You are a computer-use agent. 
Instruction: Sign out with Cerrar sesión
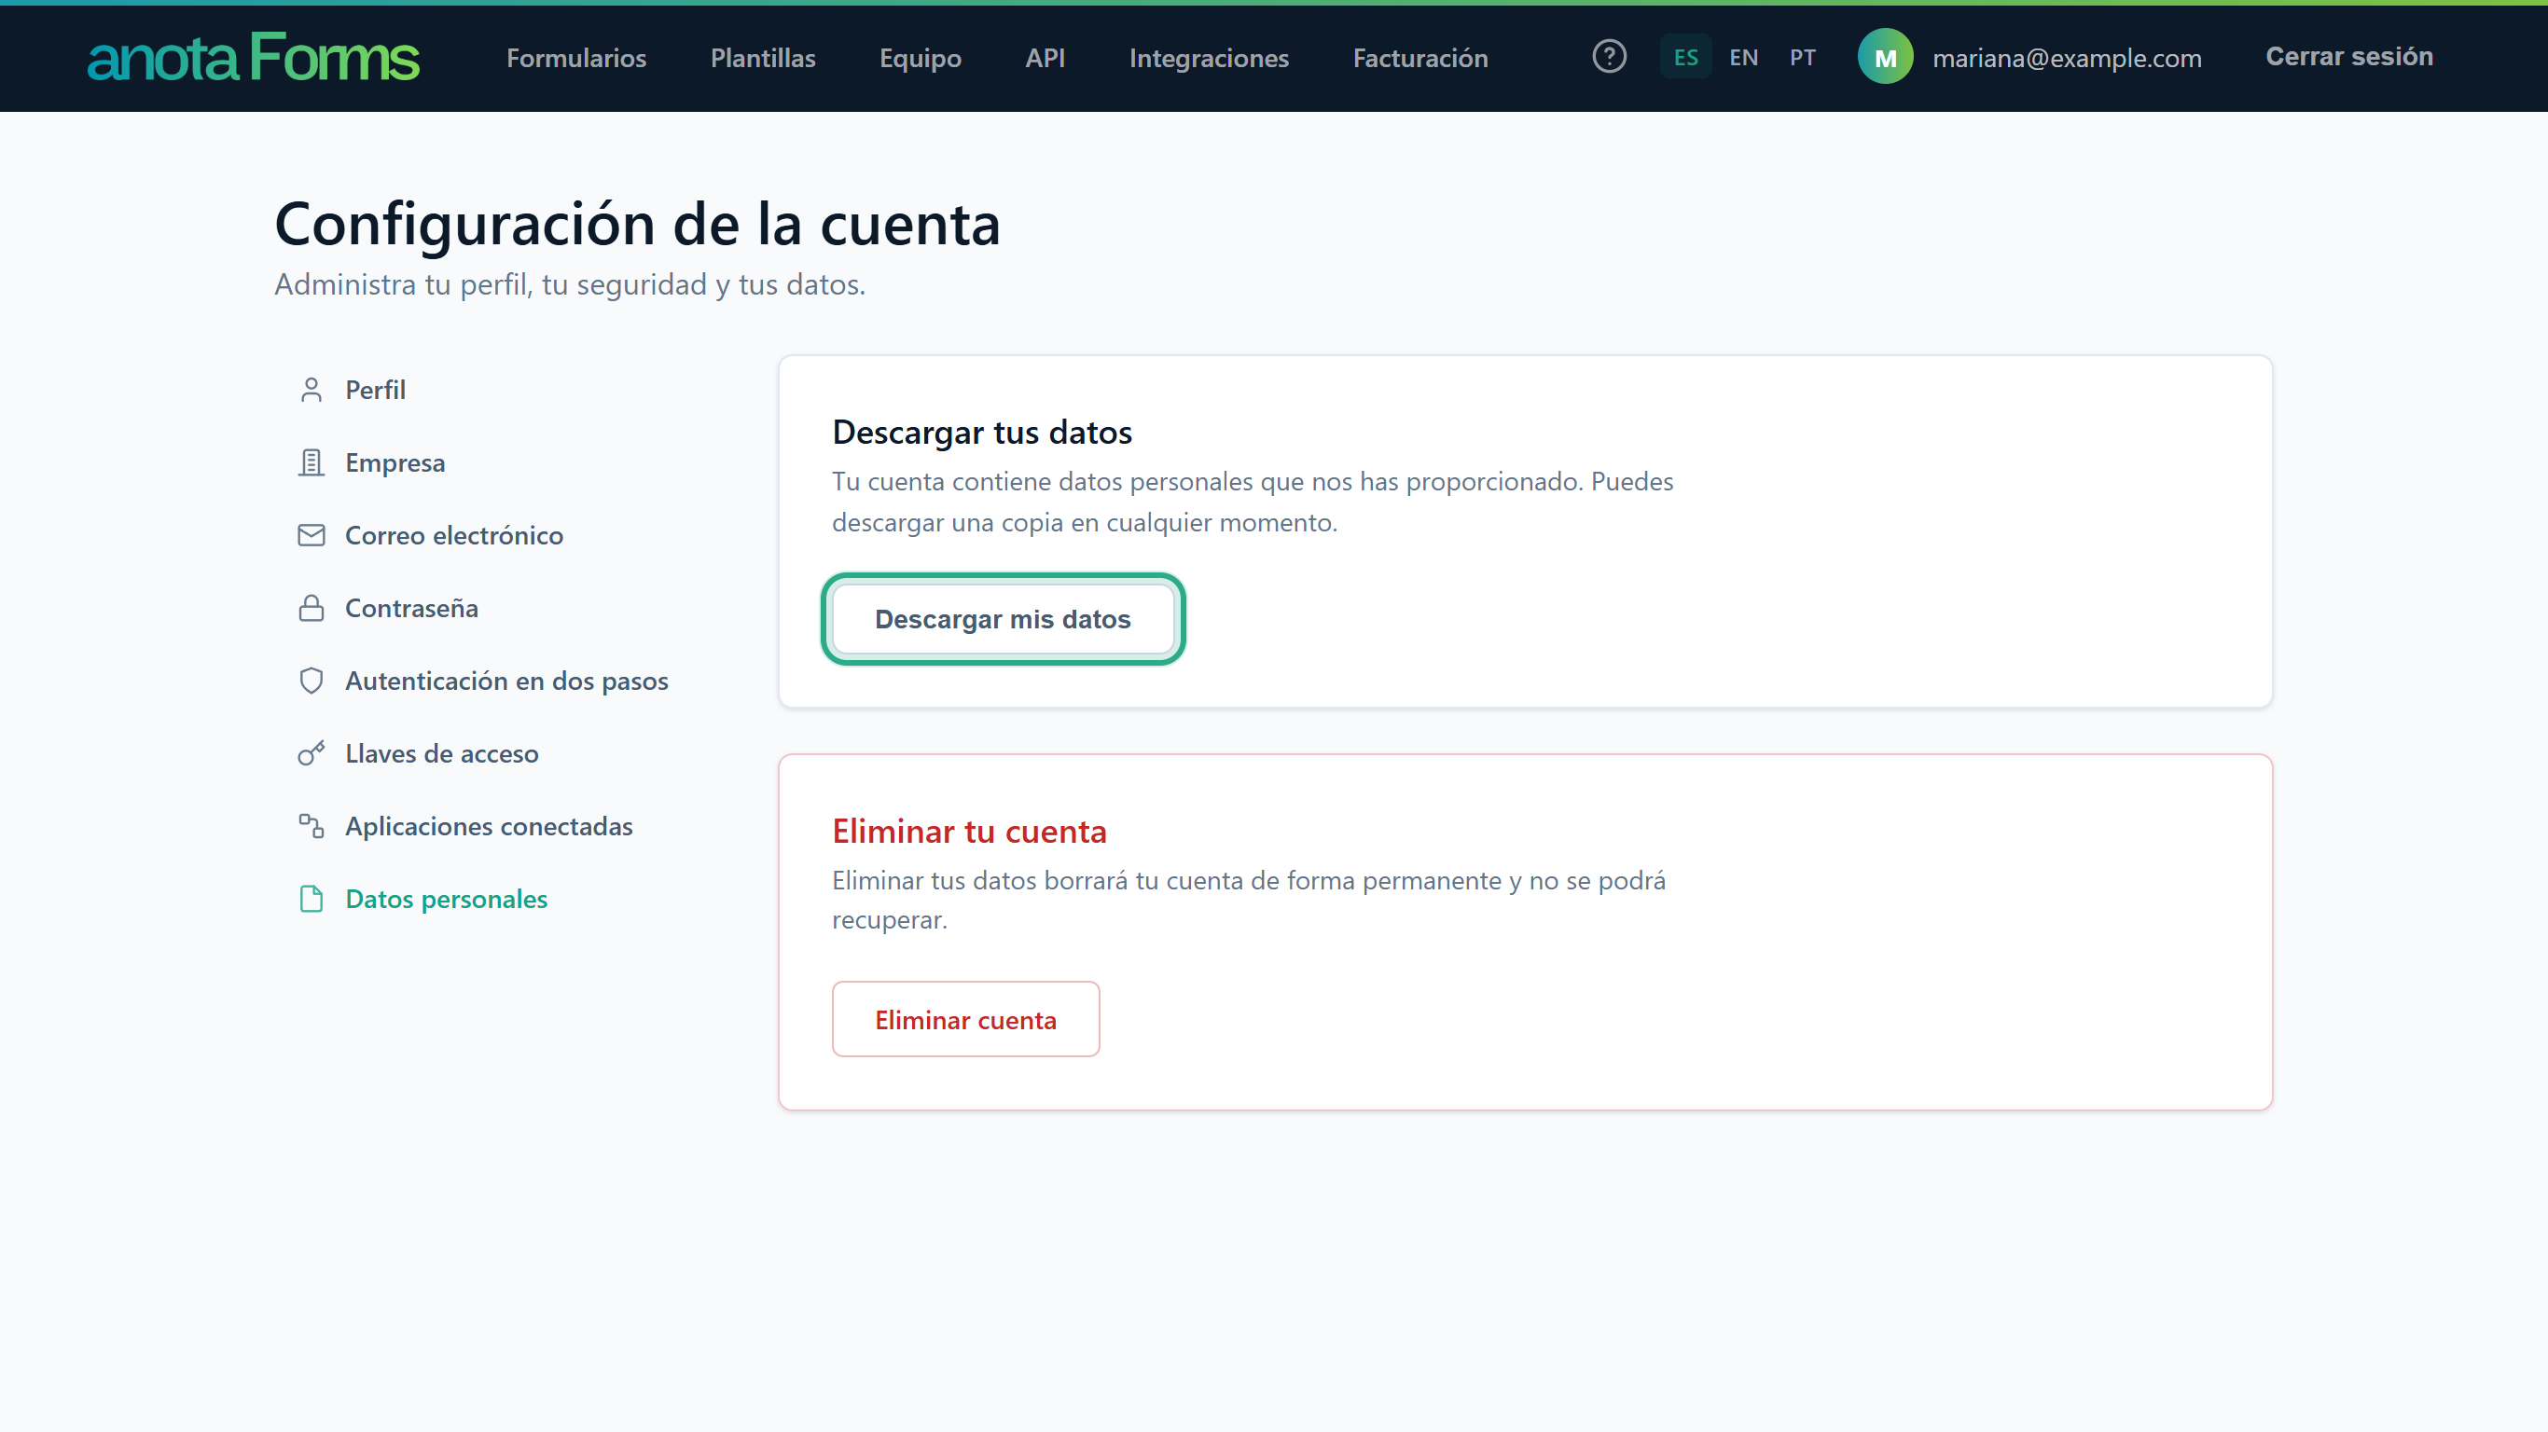click(2349, 56)
